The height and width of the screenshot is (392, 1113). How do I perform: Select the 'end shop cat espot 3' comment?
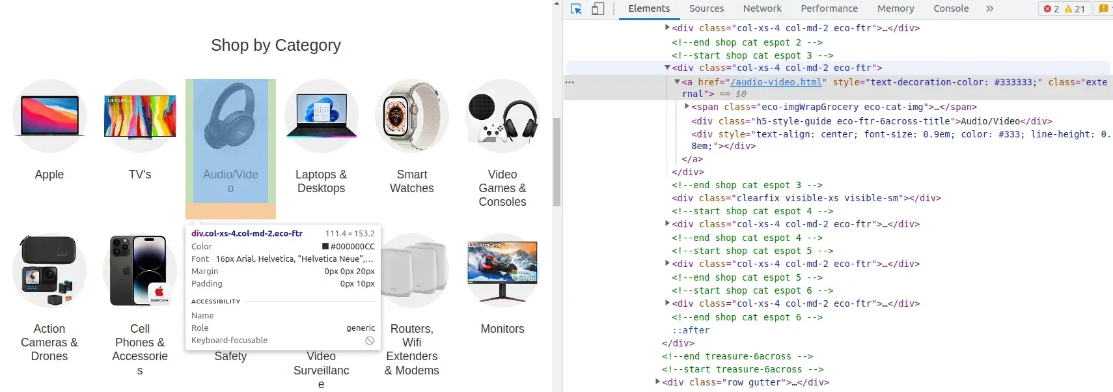pyautogui.click(x=747, y=185)
